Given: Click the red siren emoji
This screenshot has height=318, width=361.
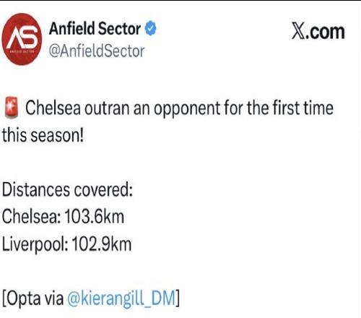Looking at the screenshot, I should click(12, 108).
